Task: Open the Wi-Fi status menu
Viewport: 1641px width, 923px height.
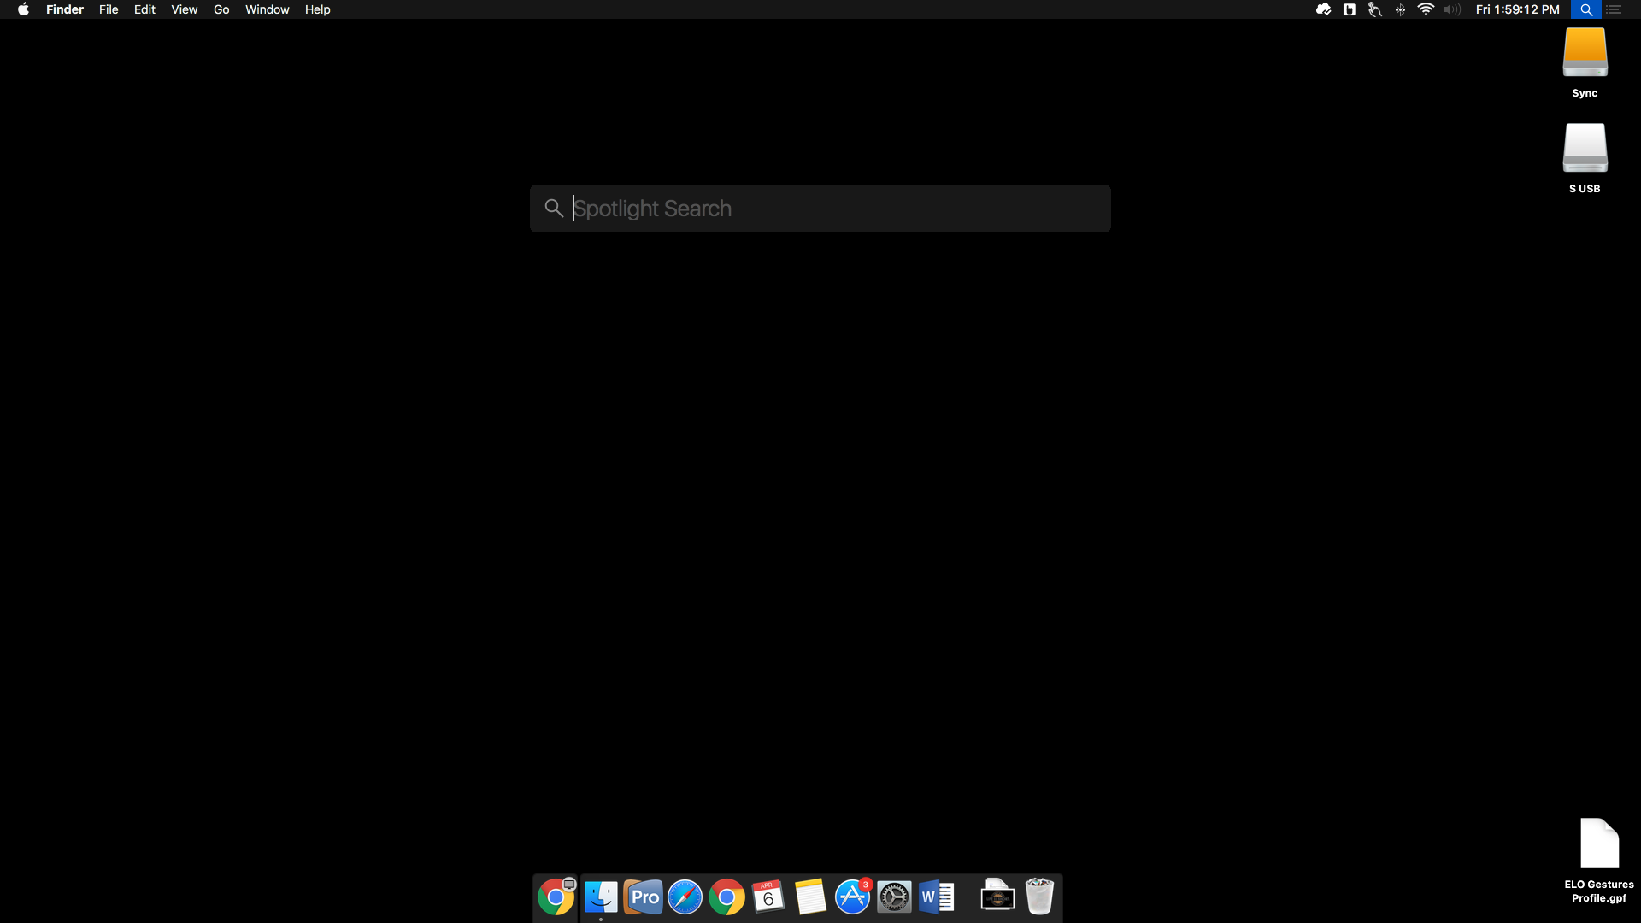Action: [x=1426, y=9]
